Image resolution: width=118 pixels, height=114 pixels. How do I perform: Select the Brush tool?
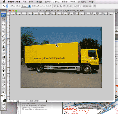(x=4, y=43)
